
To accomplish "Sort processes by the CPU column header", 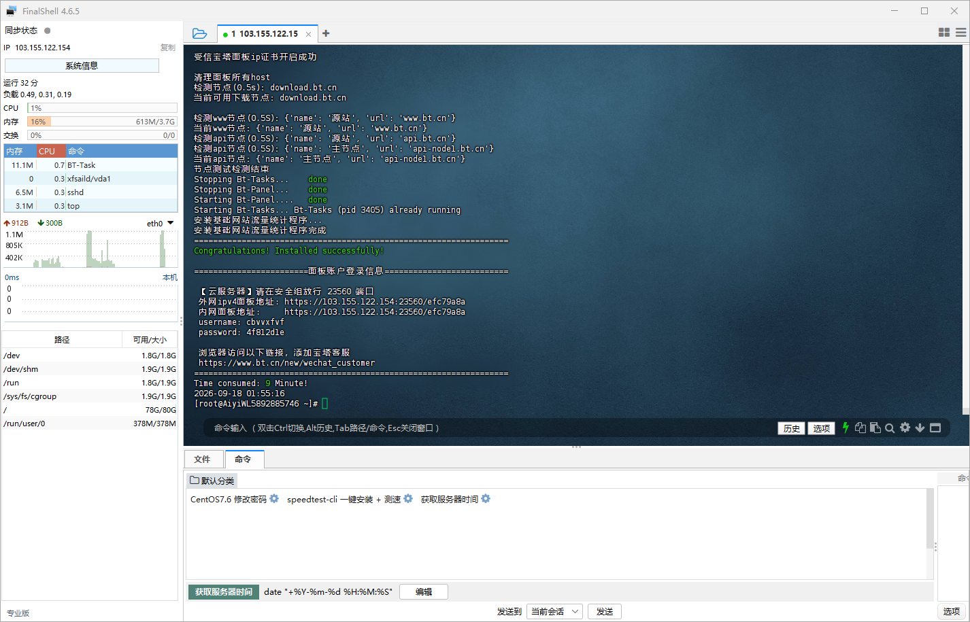I will pyautogui.click(x=51, y=151).
